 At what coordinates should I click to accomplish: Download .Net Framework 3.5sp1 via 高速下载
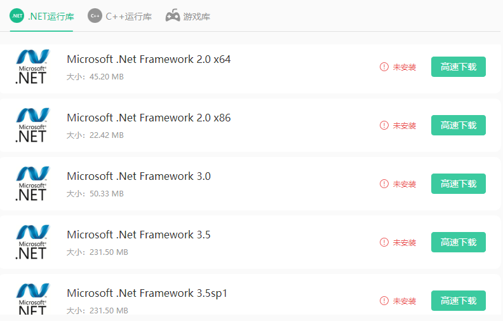point(458,301)
